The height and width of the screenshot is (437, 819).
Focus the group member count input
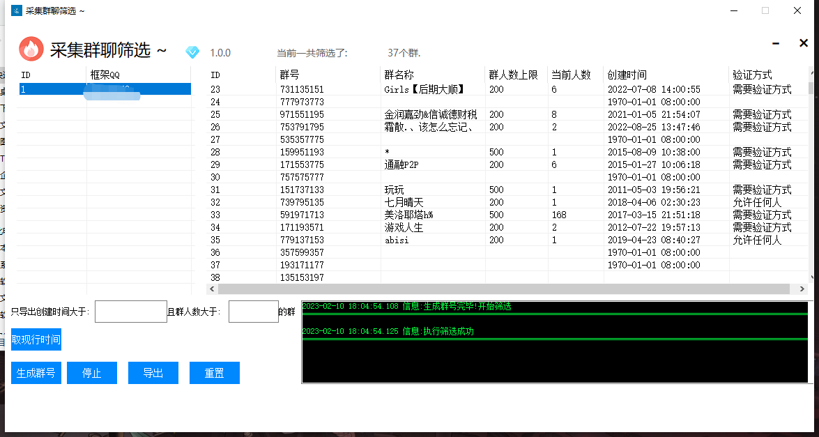253,312
